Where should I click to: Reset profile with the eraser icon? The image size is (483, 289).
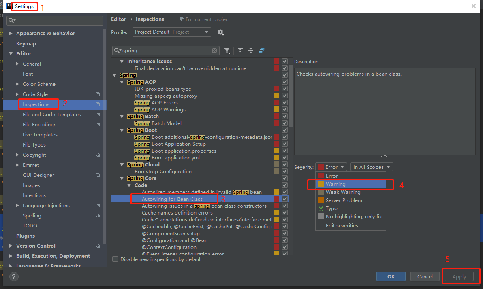tap(261, 51)
